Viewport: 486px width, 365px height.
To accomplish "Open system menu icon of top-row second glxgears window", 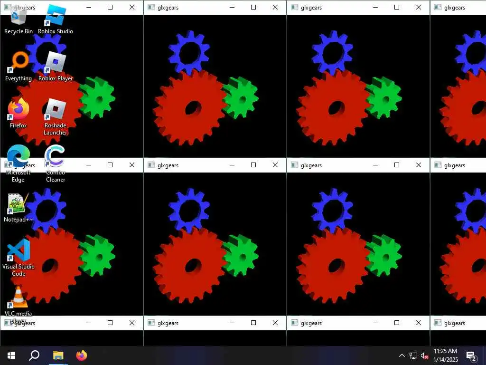I will point(151,8).
